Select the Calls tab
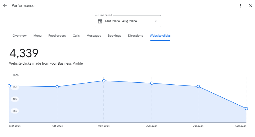The image size is (255, 137). coord(76,36)
